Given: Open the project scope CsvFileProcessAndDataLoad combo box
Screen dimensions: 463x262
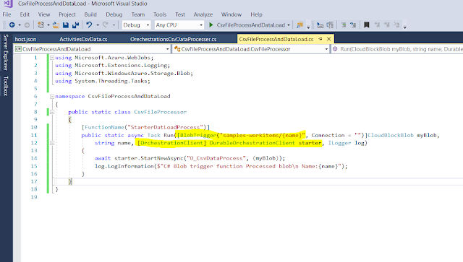Looking at the screenshot, I should coord(92,49).
